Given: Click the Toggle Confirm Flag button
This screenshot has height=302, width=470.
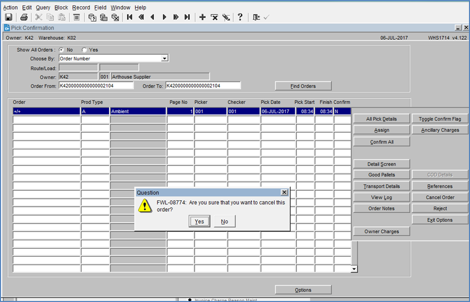Looking at the screenshot, I should 440,119.
